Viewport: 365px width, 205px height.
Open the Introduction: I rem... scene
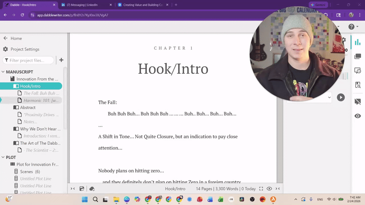(x=38, y=136)
